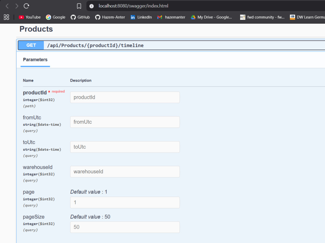This screenshot has width=325, height=243.
Task: Click the Name column header
Action: pos(28,81)
